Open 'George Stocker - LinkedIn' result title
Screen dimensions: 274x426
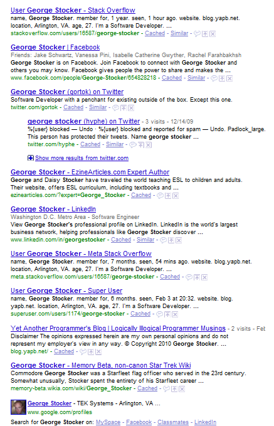(x=53, y=209)
